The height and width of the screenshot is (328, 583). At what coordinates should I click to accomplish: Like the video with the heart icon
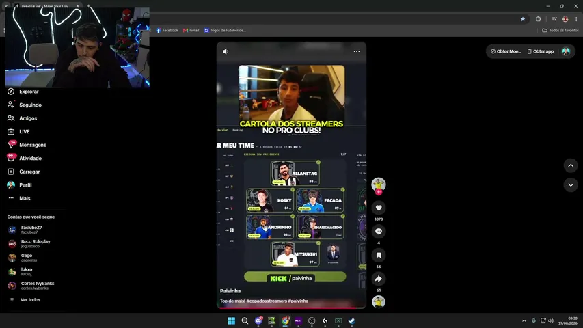click(379, 208)
